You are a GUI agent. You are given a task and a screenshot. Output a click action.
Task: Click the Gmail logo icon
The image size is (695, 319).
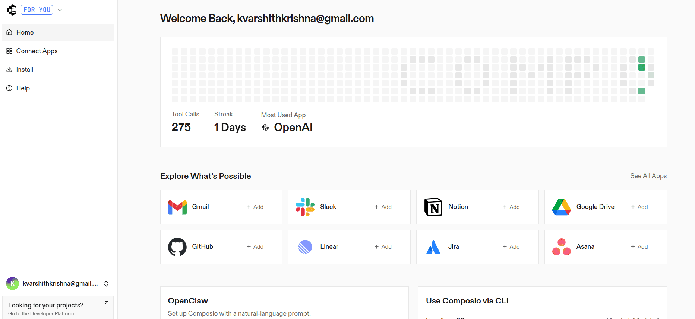pos(177,207)
